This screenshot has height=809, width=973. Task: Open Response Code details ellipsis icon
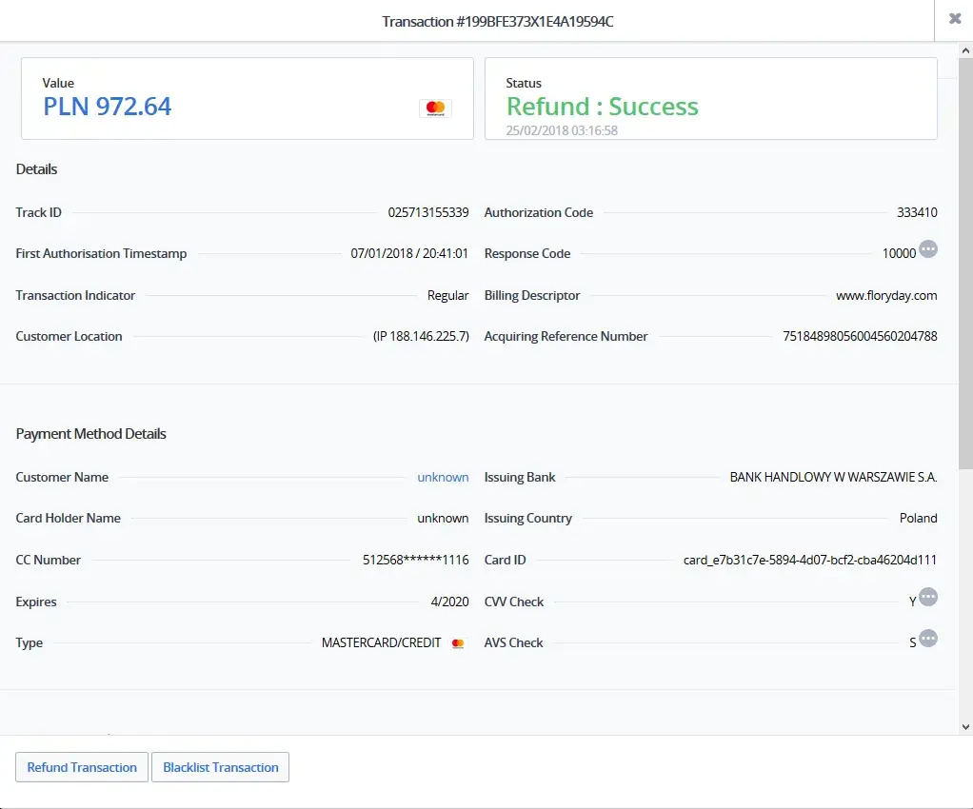pos(928,249)
